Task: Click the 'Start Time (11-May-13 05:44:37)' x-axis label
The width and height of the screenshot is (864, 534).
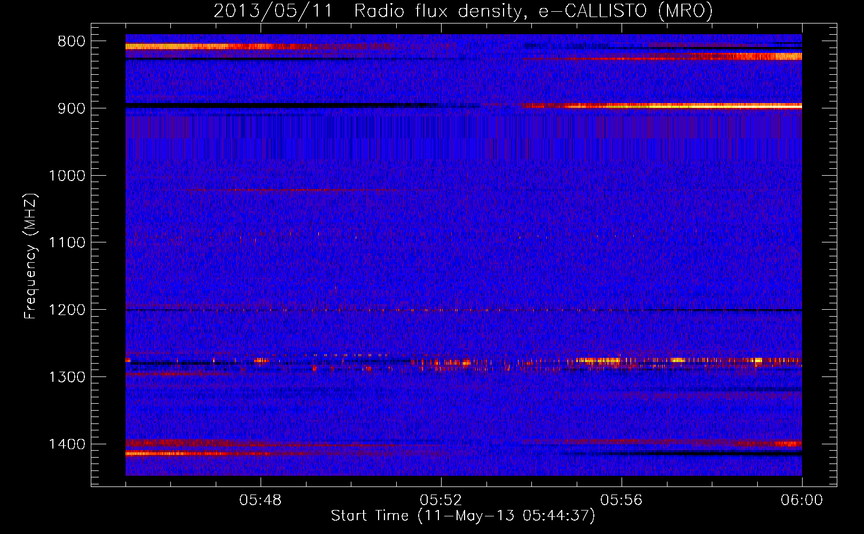Action: tap(462, 516)
